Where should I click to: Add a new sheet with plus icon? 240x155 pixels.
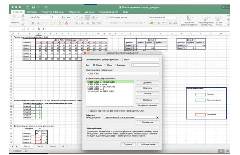point(63,146)
